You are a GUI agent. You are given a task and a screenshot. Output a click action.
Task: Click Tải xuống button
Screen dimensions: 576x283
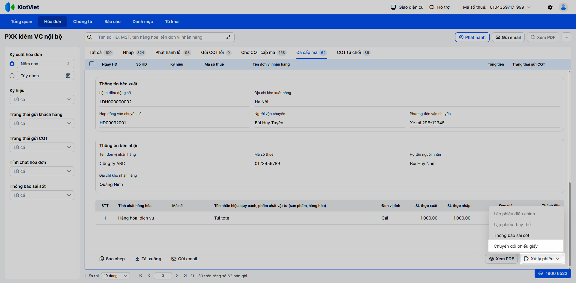coord(148,259)
